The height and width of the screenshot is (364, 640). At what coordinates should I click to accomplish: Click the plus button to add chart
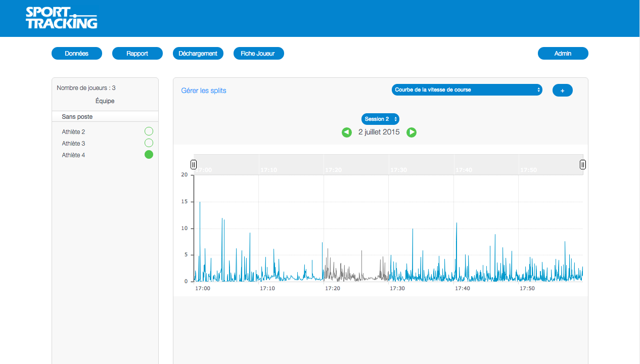562,90
